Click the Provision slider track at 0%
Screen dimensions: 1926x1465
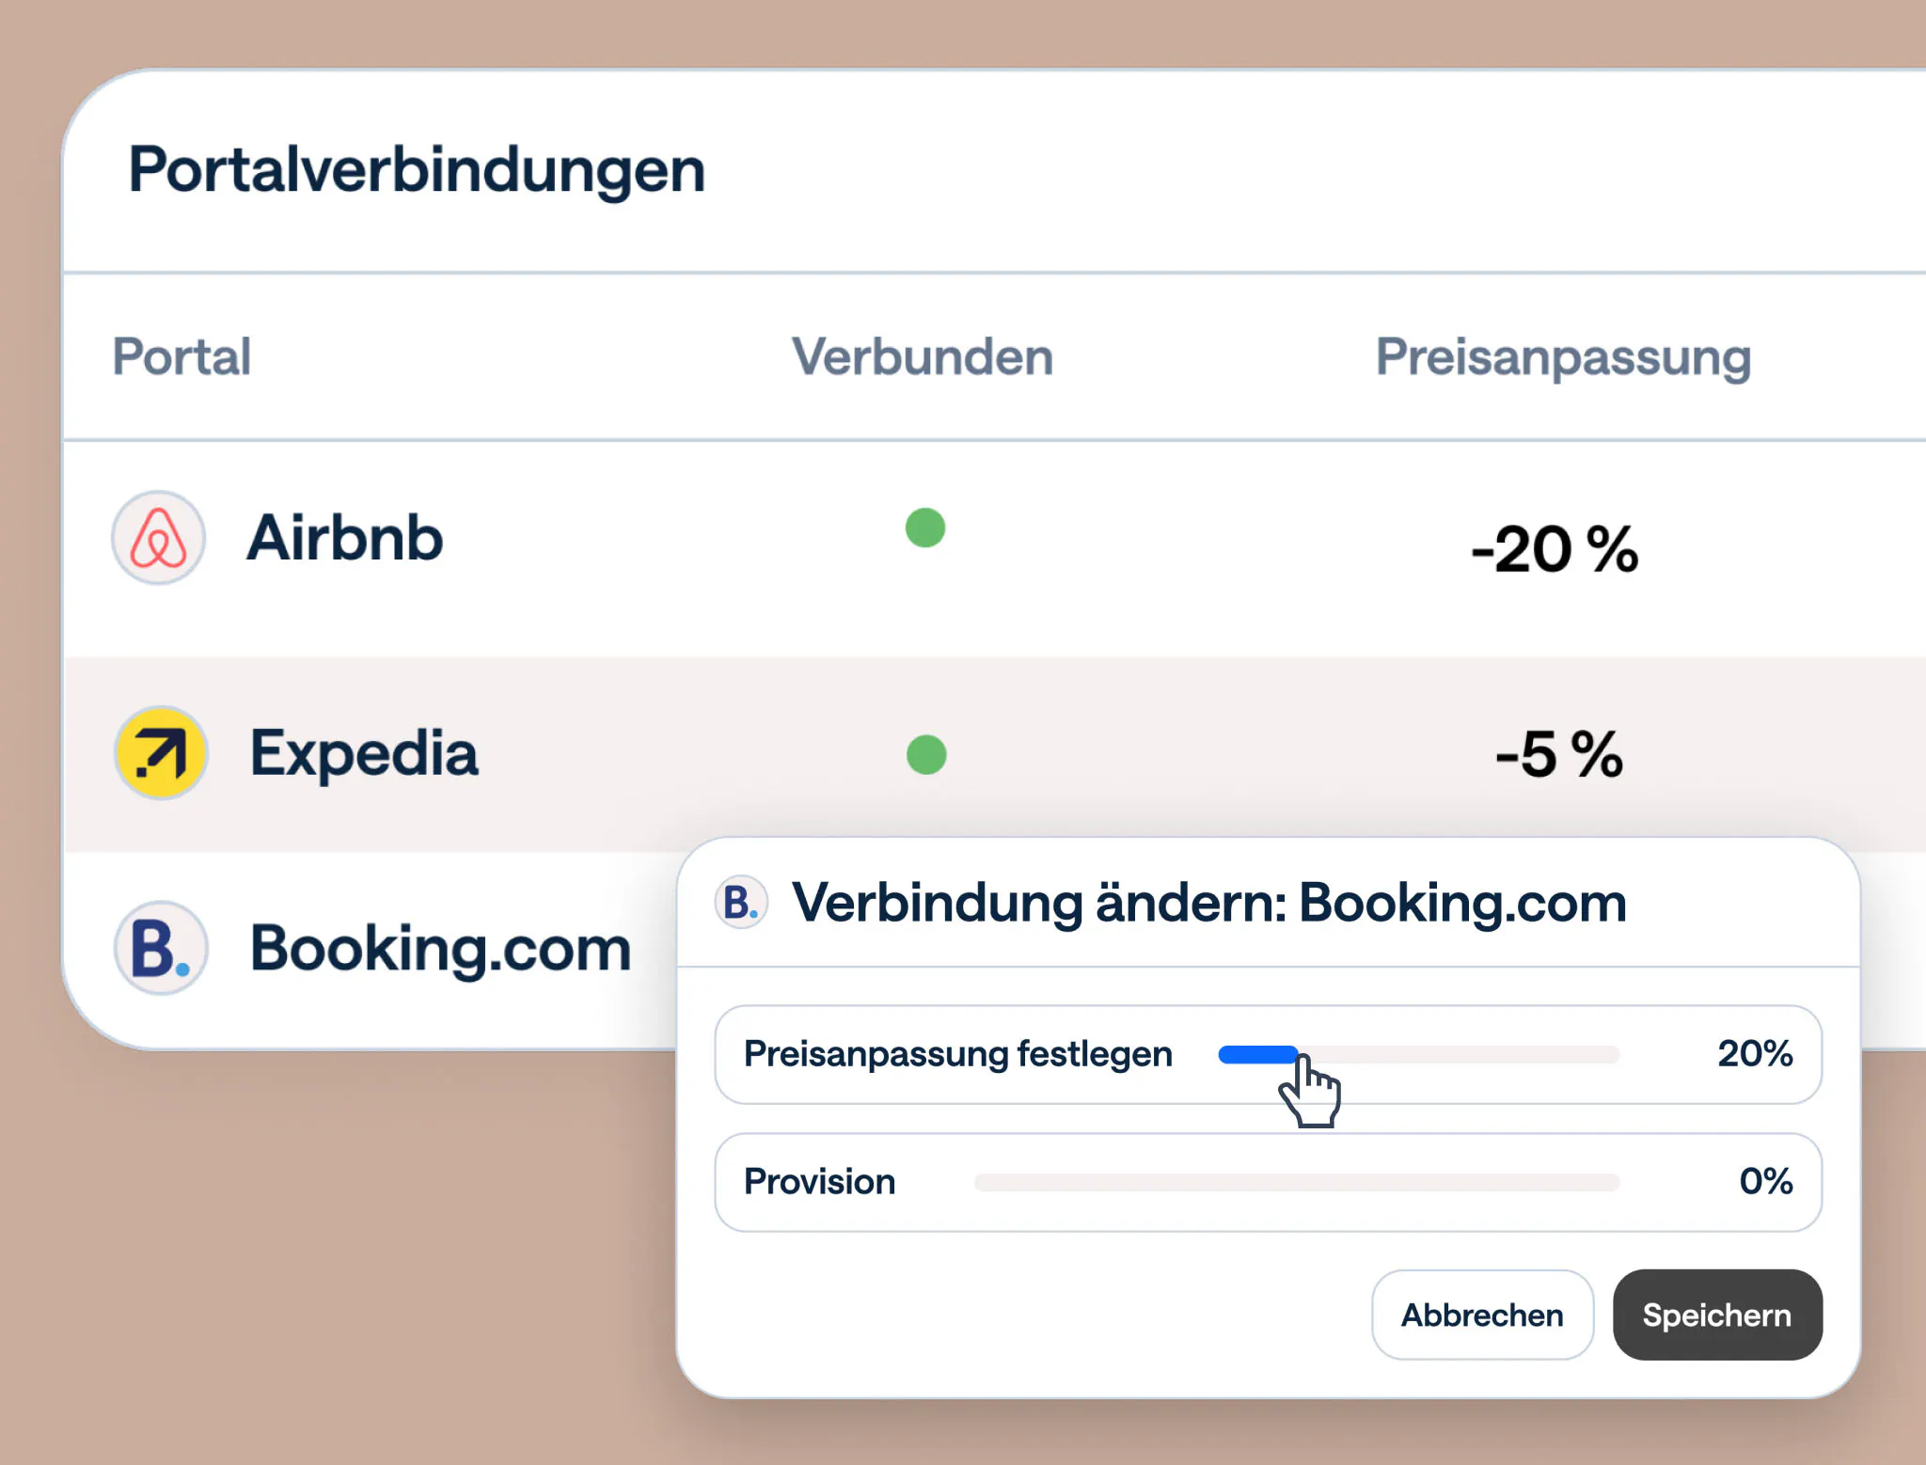click(x=1298, y=1182)
